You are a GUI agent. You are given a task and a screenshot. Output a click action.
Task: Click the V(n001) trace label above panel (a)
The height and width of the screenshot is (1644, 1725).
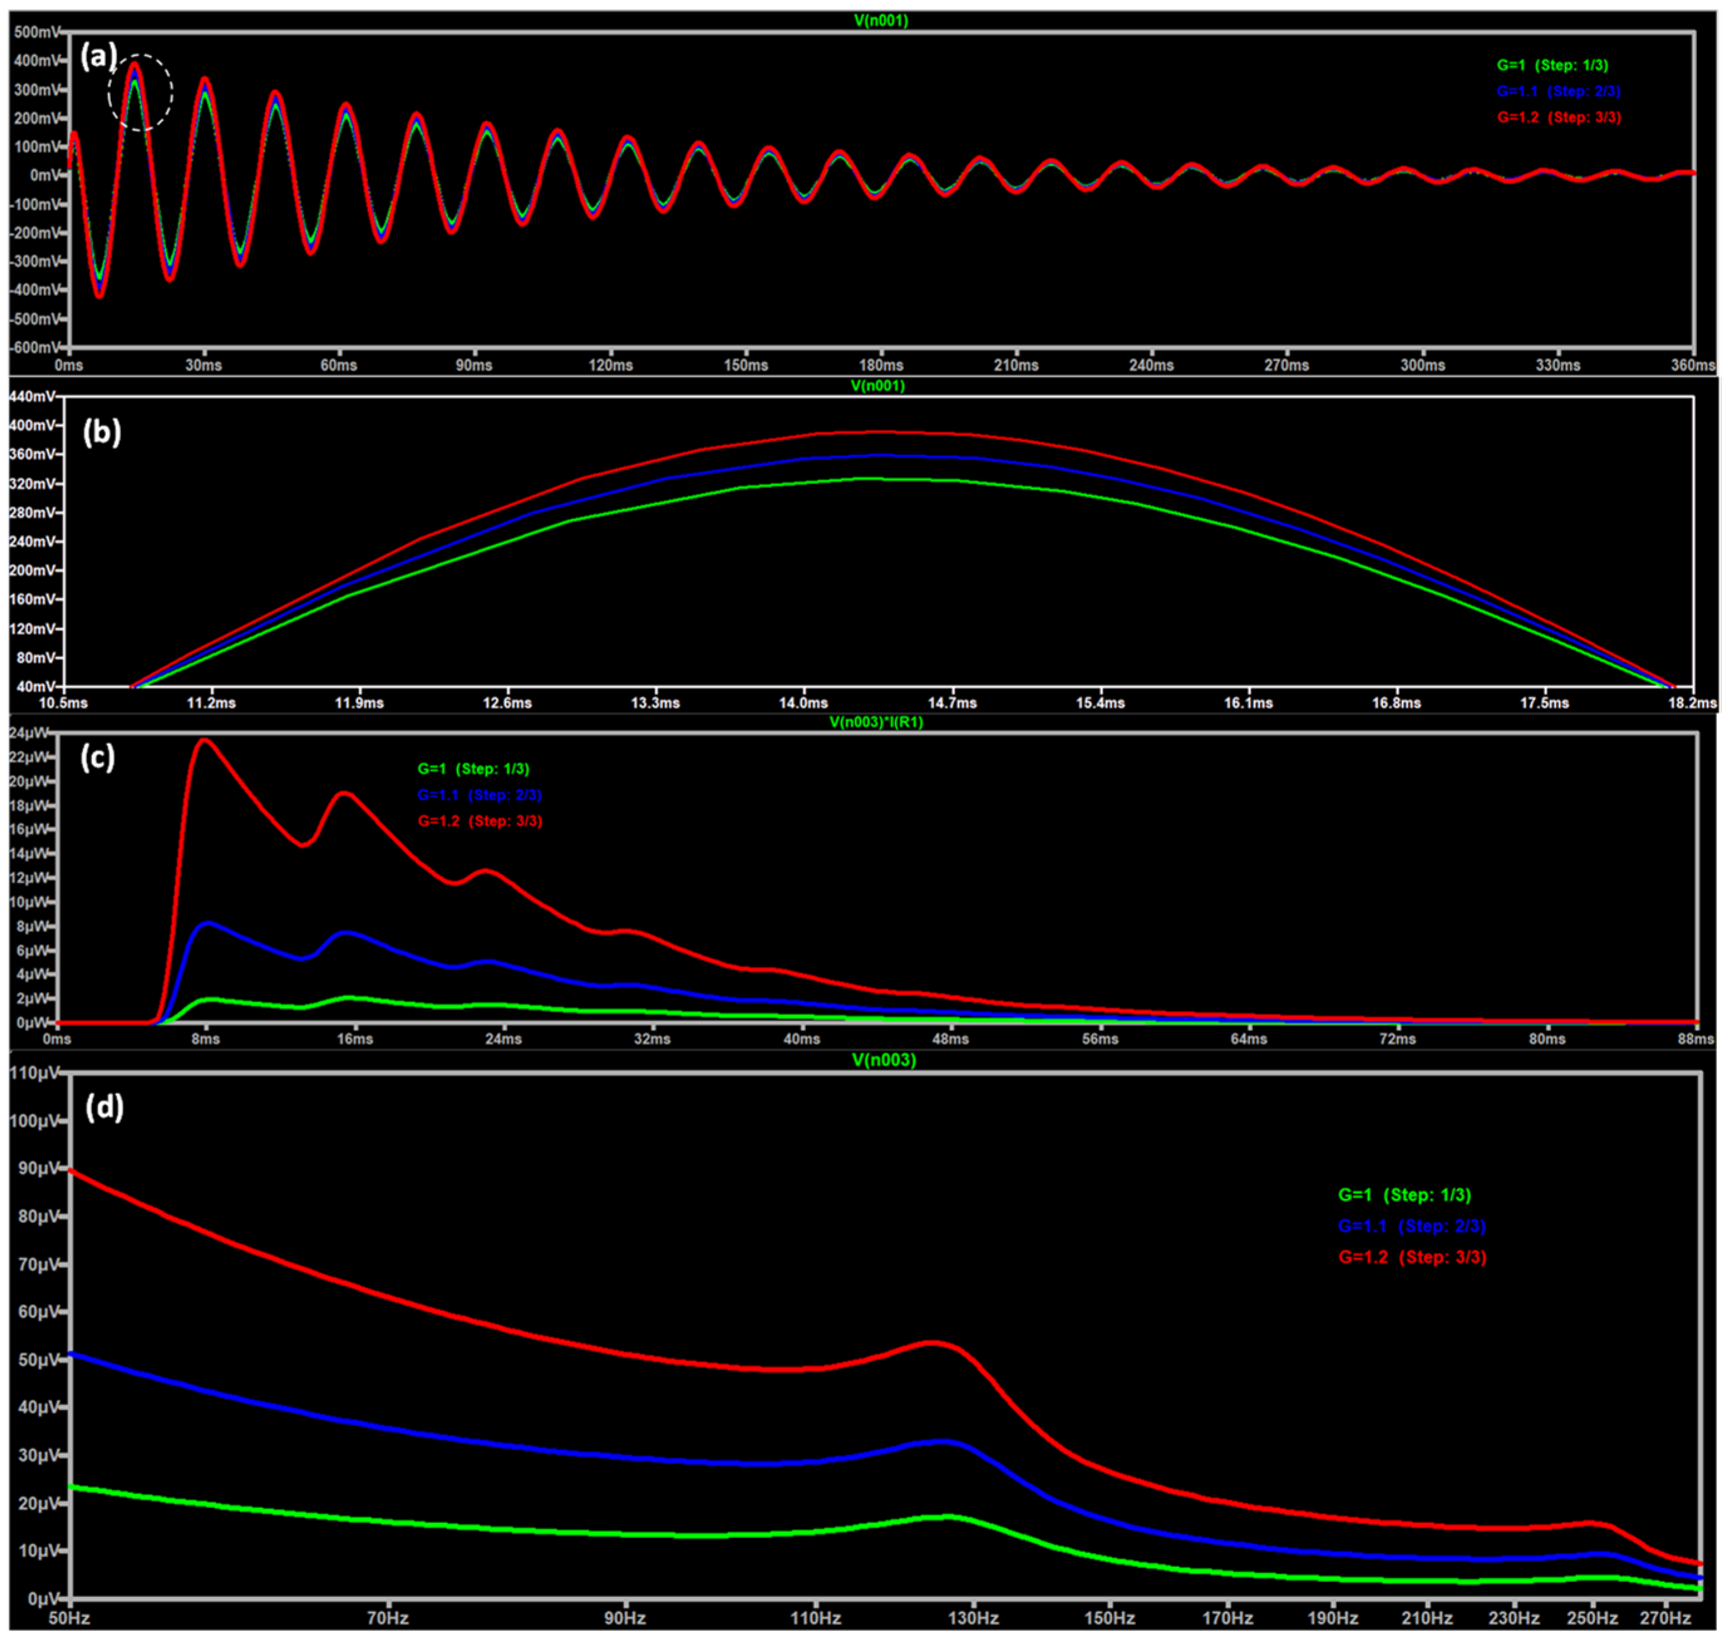(881, 20)
